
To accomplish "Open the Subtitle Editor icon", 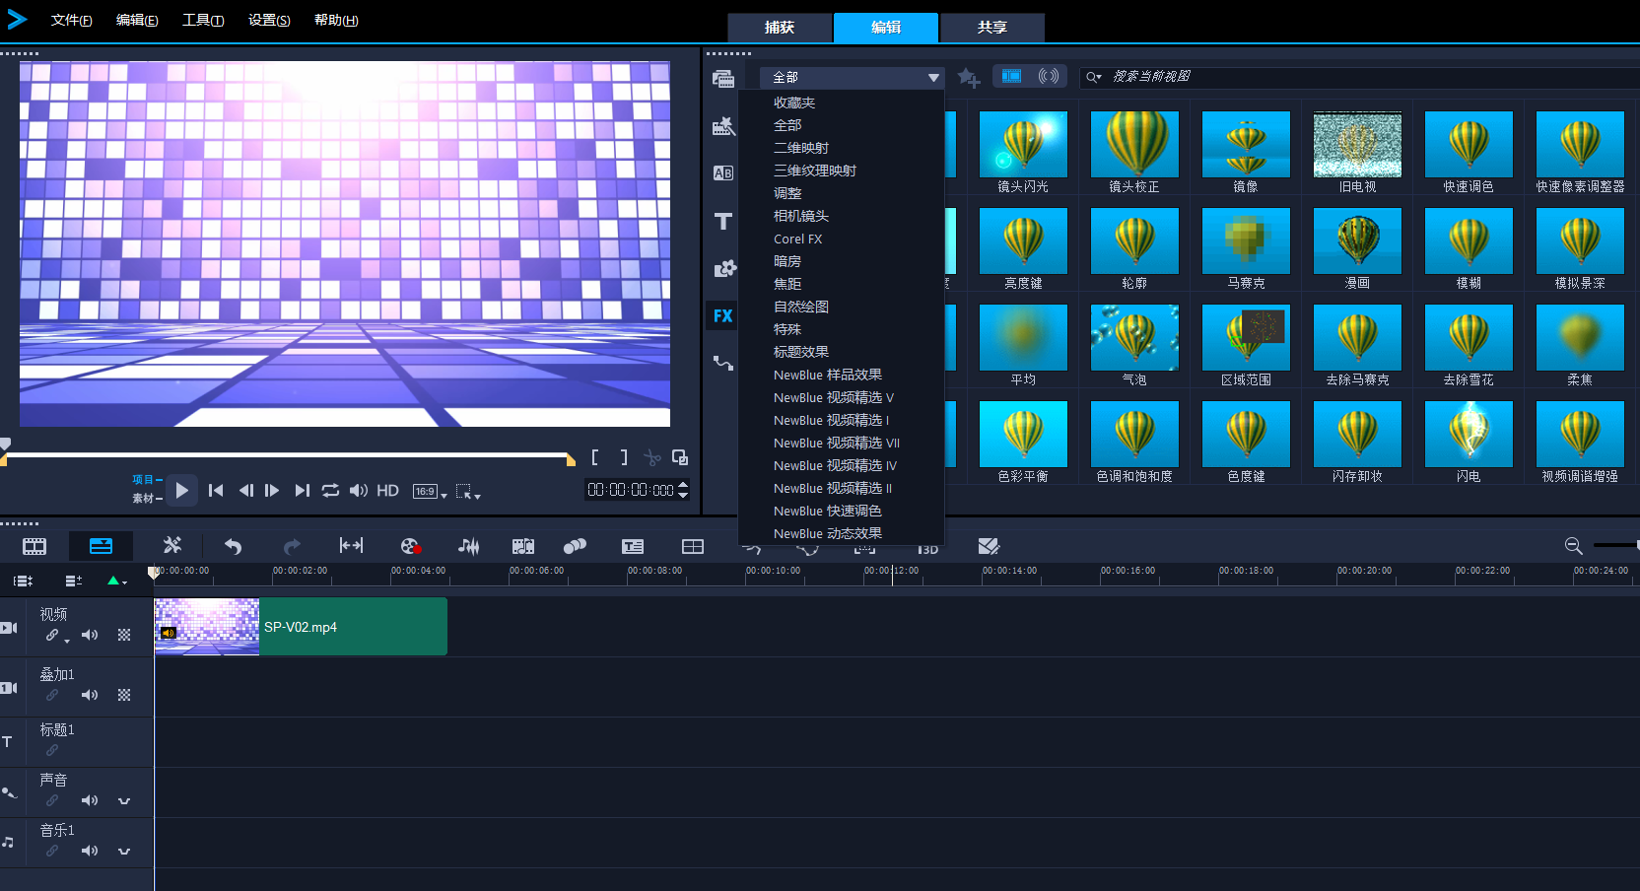I will tap(633, 546).
